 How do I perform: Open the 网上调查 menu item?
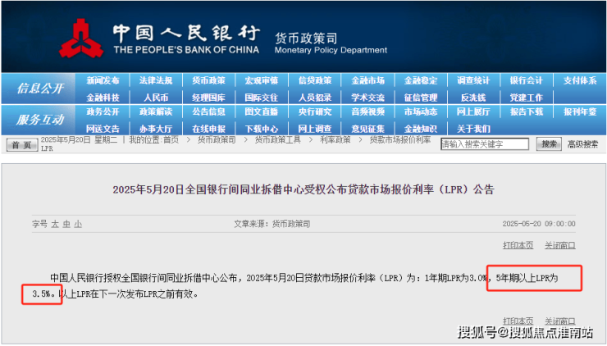(315, 129)
